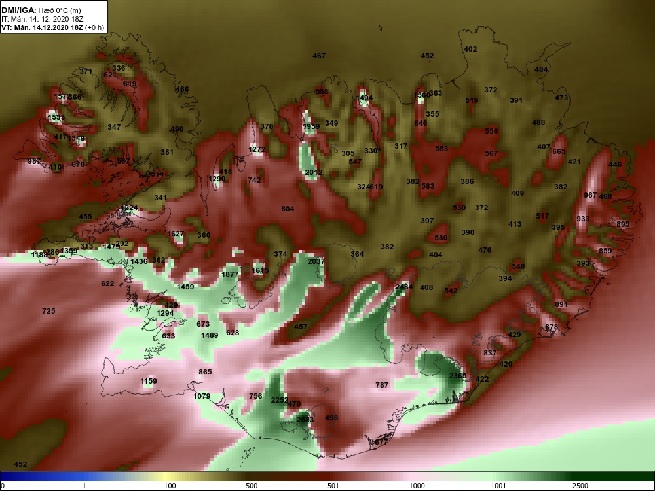Select map value 859
Viewport: 655px width, 491px height.
605,251
